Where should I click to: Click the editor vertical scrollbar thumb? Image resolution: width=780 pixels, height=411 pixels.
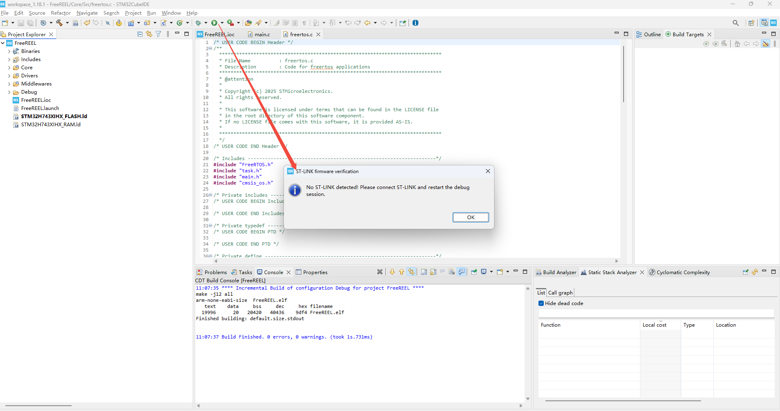point(623,73)
